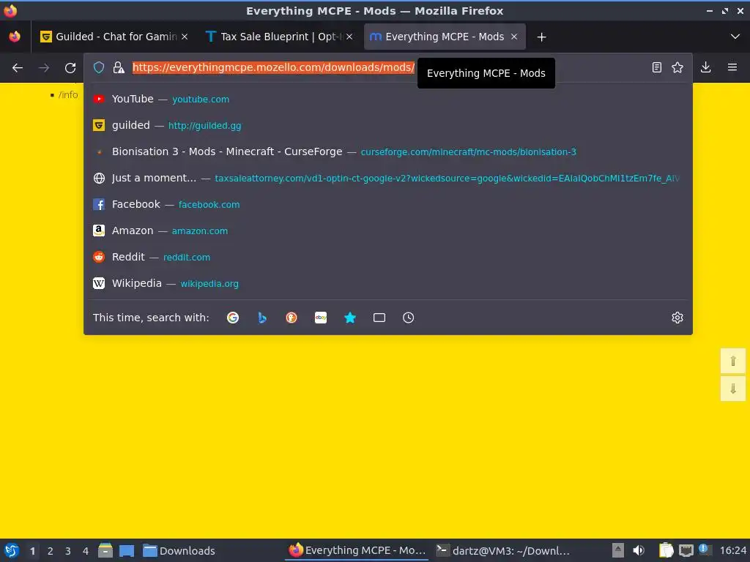Screen dimensions: 750x562
Task: Switch to workspace 3
Action: [68, 551]
